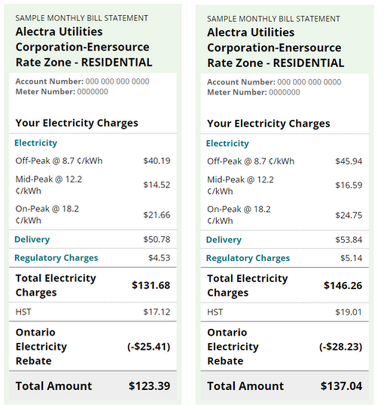The height and width of the screenshot is (405, 387).
Task: Click the Electricity heading in the right bill
Action: (227, 143)
